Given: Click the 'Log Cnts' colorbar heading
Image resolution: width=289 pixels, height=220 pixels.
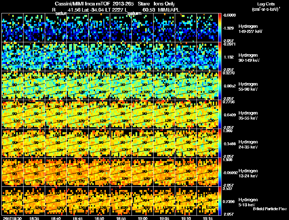Looking at the screenshot, I should click(x=266, y=4).
